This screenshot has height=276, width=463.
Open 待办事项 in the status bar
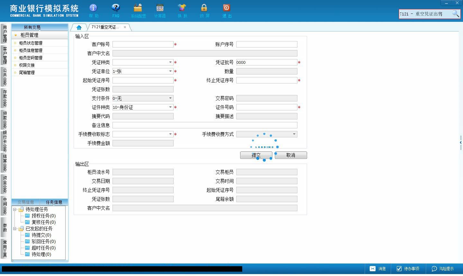click(408, 269)
